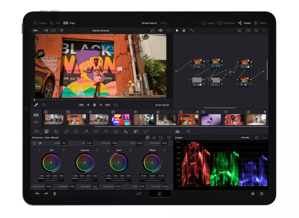Enter Full Screen viewer mode
Screen dimensions: 299x218
pyautogui.click(x=226, y=23)
